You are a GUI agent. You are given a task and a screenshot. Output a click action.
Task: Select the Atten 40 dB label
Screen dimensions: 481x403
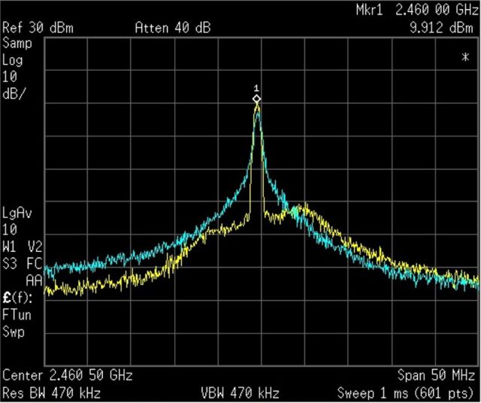[x=173, y=28]
